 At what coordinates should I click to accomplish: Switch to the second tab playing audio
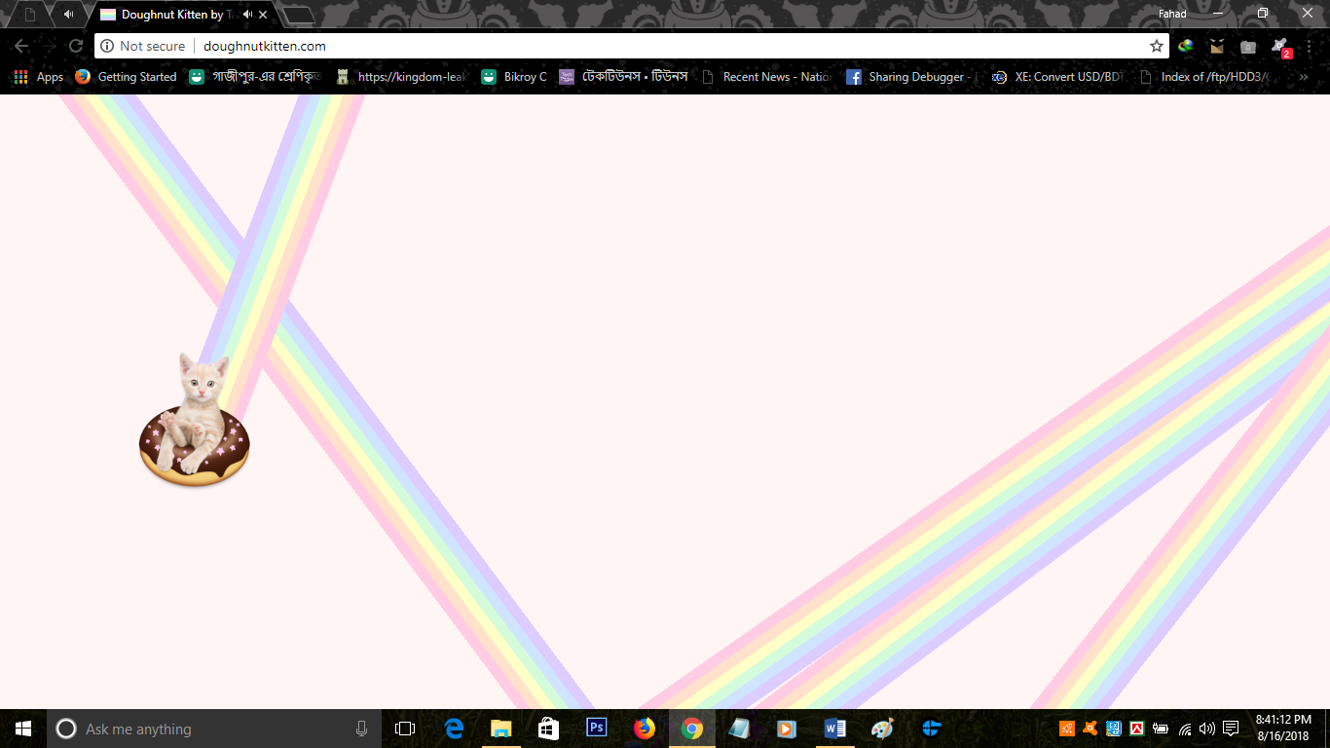(68, 15)
